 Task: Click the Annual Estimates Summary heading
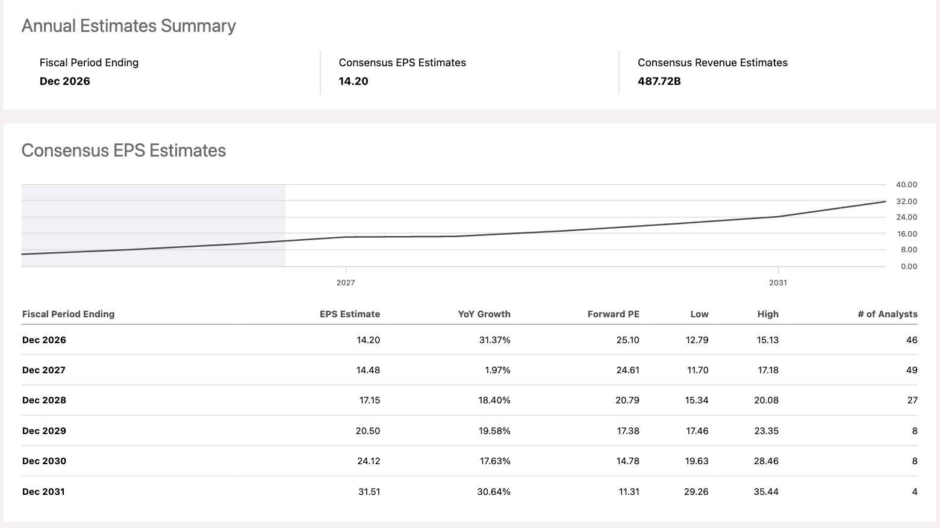[129, 26]
